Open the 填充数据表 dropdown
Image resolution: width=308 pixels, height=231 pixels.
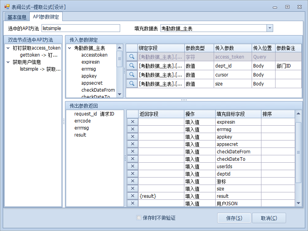point(270,28)
